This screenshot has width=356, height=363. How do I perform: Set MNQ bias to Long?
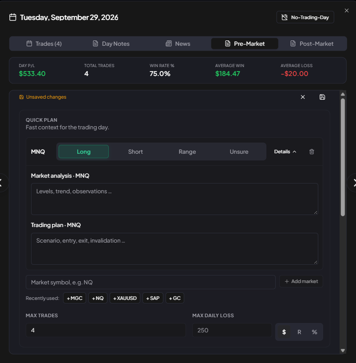coord(83,152)
